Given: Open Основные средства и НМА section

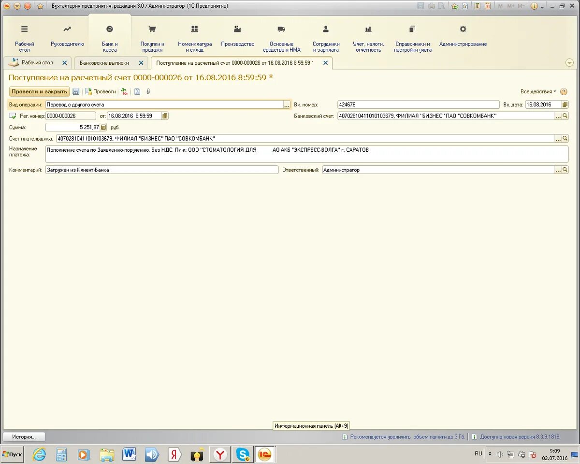Looking at the screenshot, I should (x=281, y=38).
